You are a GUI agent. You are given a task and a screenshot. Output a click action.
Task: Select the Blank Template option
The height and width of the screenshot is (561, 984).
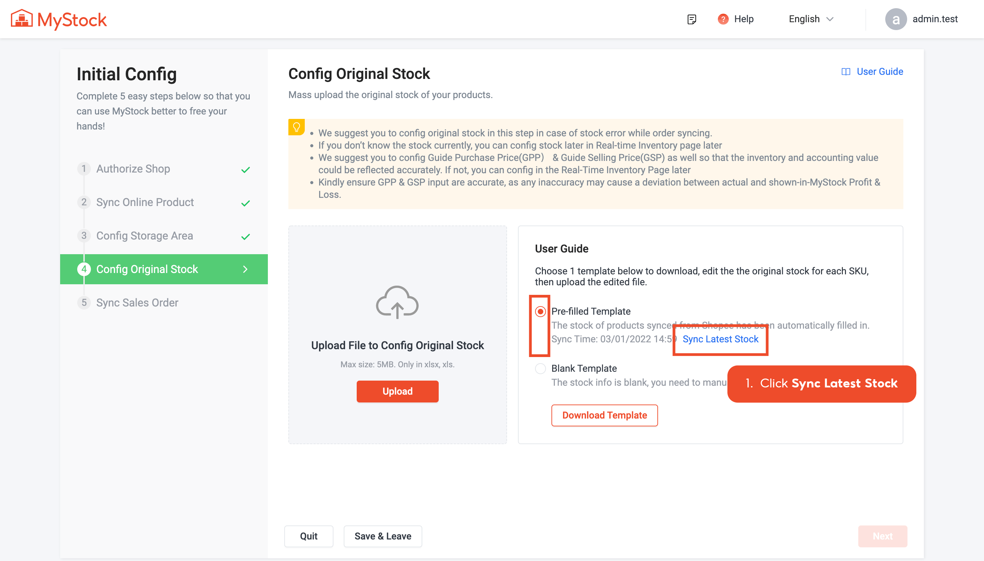pyautogui.click(x=541, y=368)
